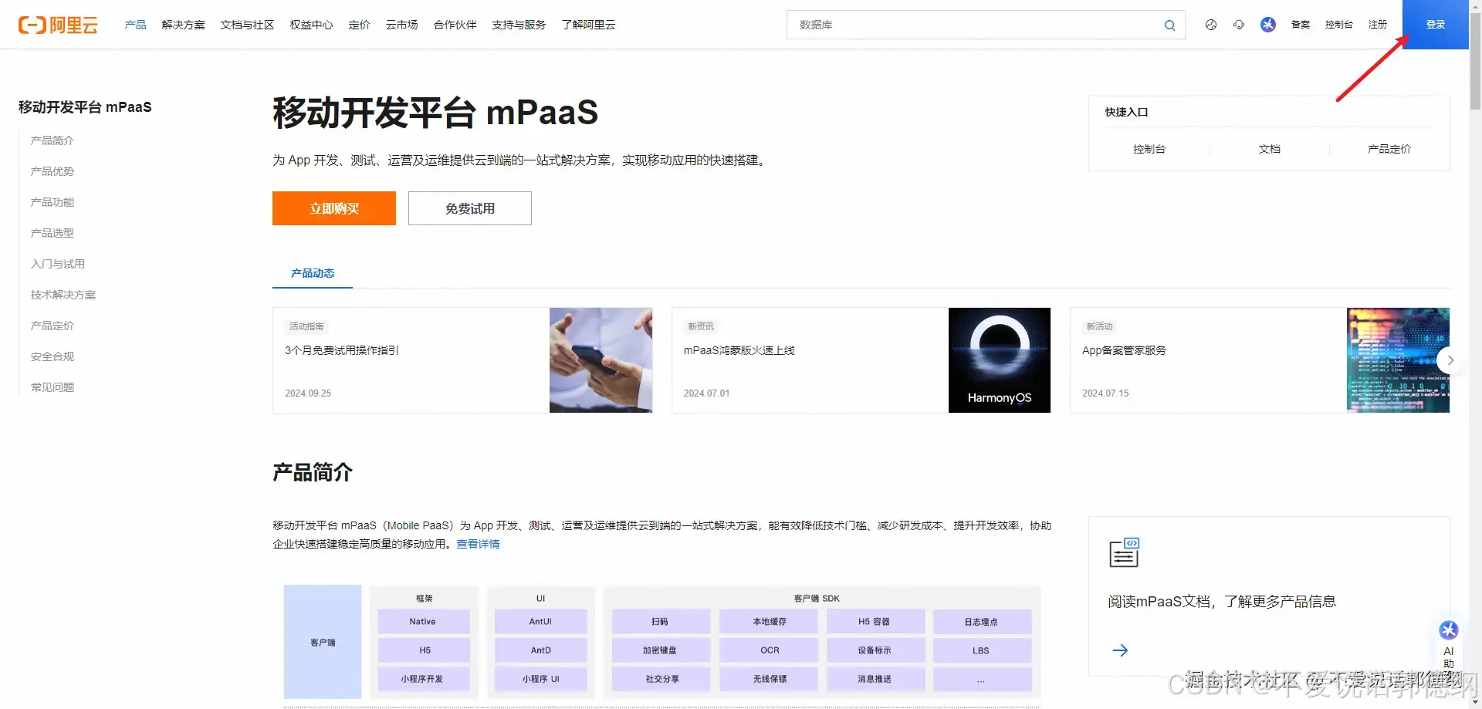The image size is (1482, 709).
Task: Click the Aliyun logo in header
Action: click(x=58, y=25)
